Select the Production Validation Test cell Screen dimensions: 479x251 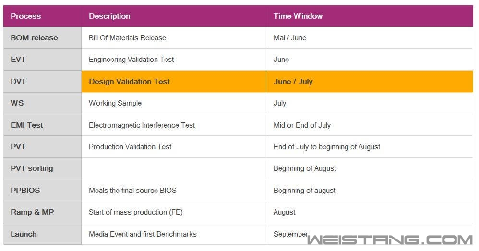point(130,147)
